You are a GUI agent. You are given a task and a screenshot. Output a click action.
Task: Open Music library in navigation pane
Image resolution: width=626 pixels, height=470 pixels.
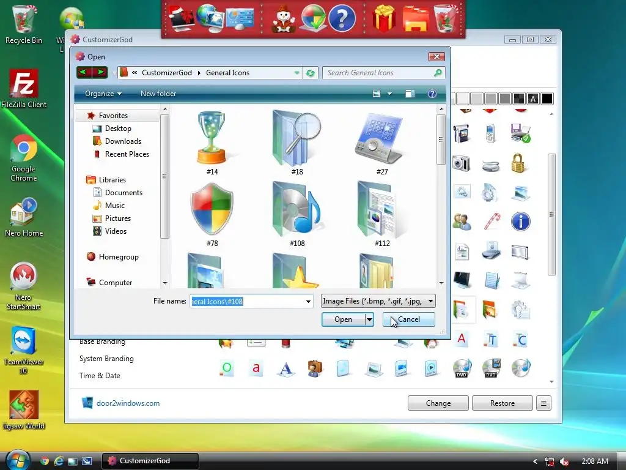114,206
